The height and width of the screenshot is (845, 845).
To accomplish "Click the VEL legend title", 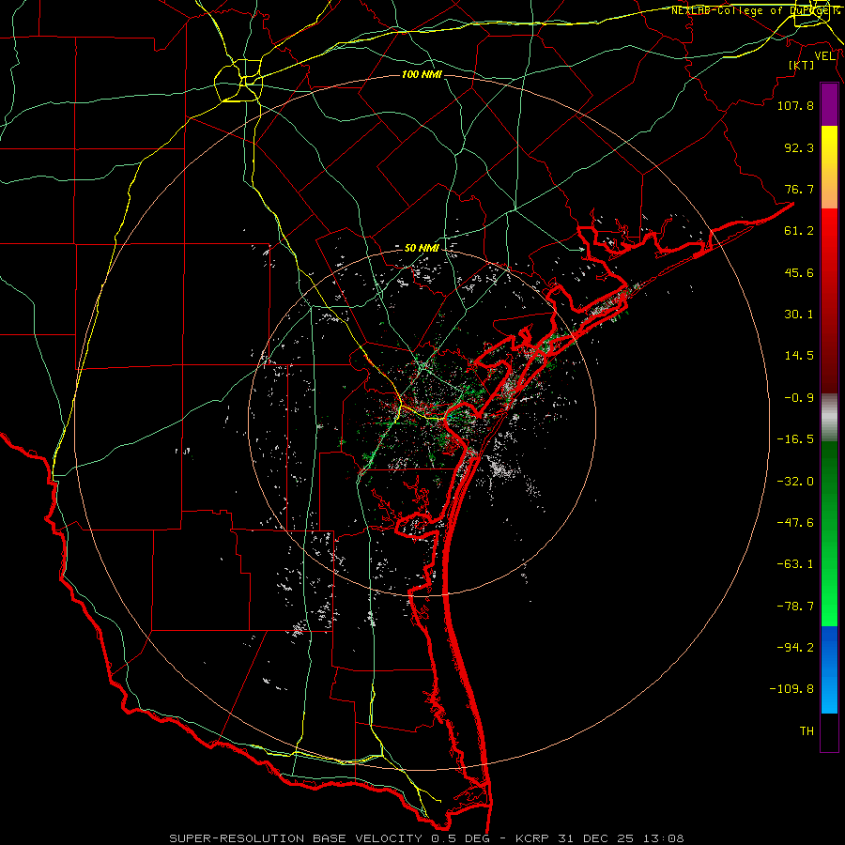I will click(x=825, y=56).
